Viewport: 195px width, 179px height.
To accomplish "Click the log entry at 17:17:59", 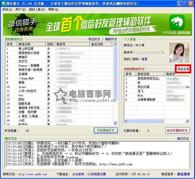I will coord(63,143).
